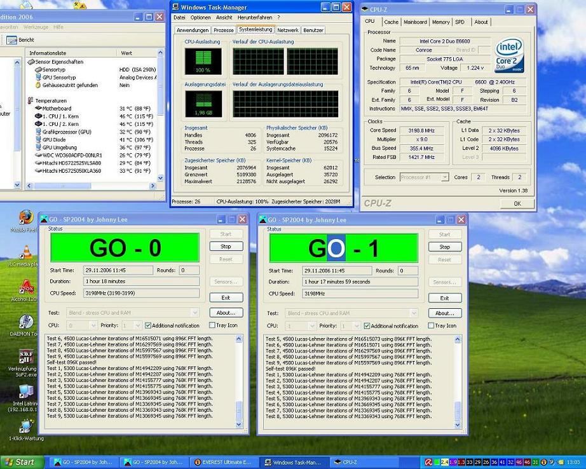Click the padlock icon beside Gehäusezutritt gefunden
586x469 pixels.
point(37,85)
